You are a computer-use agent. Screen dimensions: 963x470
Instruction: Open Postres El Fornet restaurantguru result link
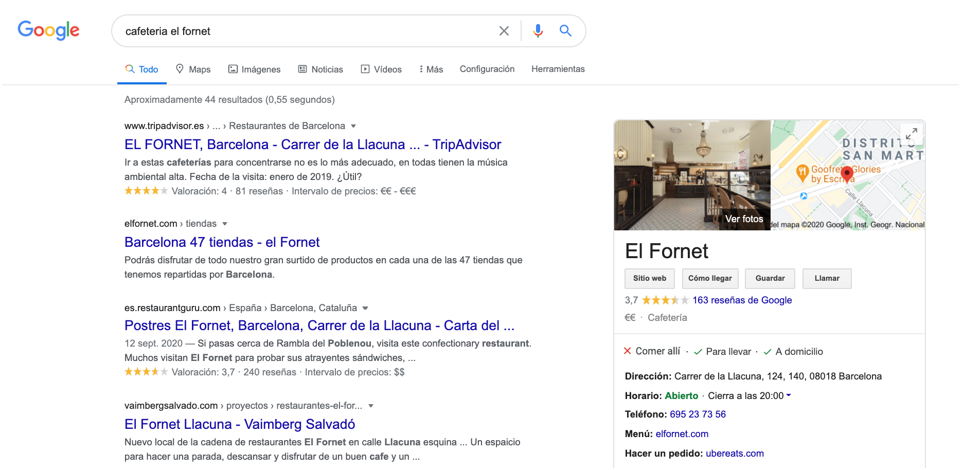tap(319, 326)
